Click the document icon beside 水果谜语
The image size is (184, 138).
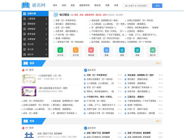point(25,39)
